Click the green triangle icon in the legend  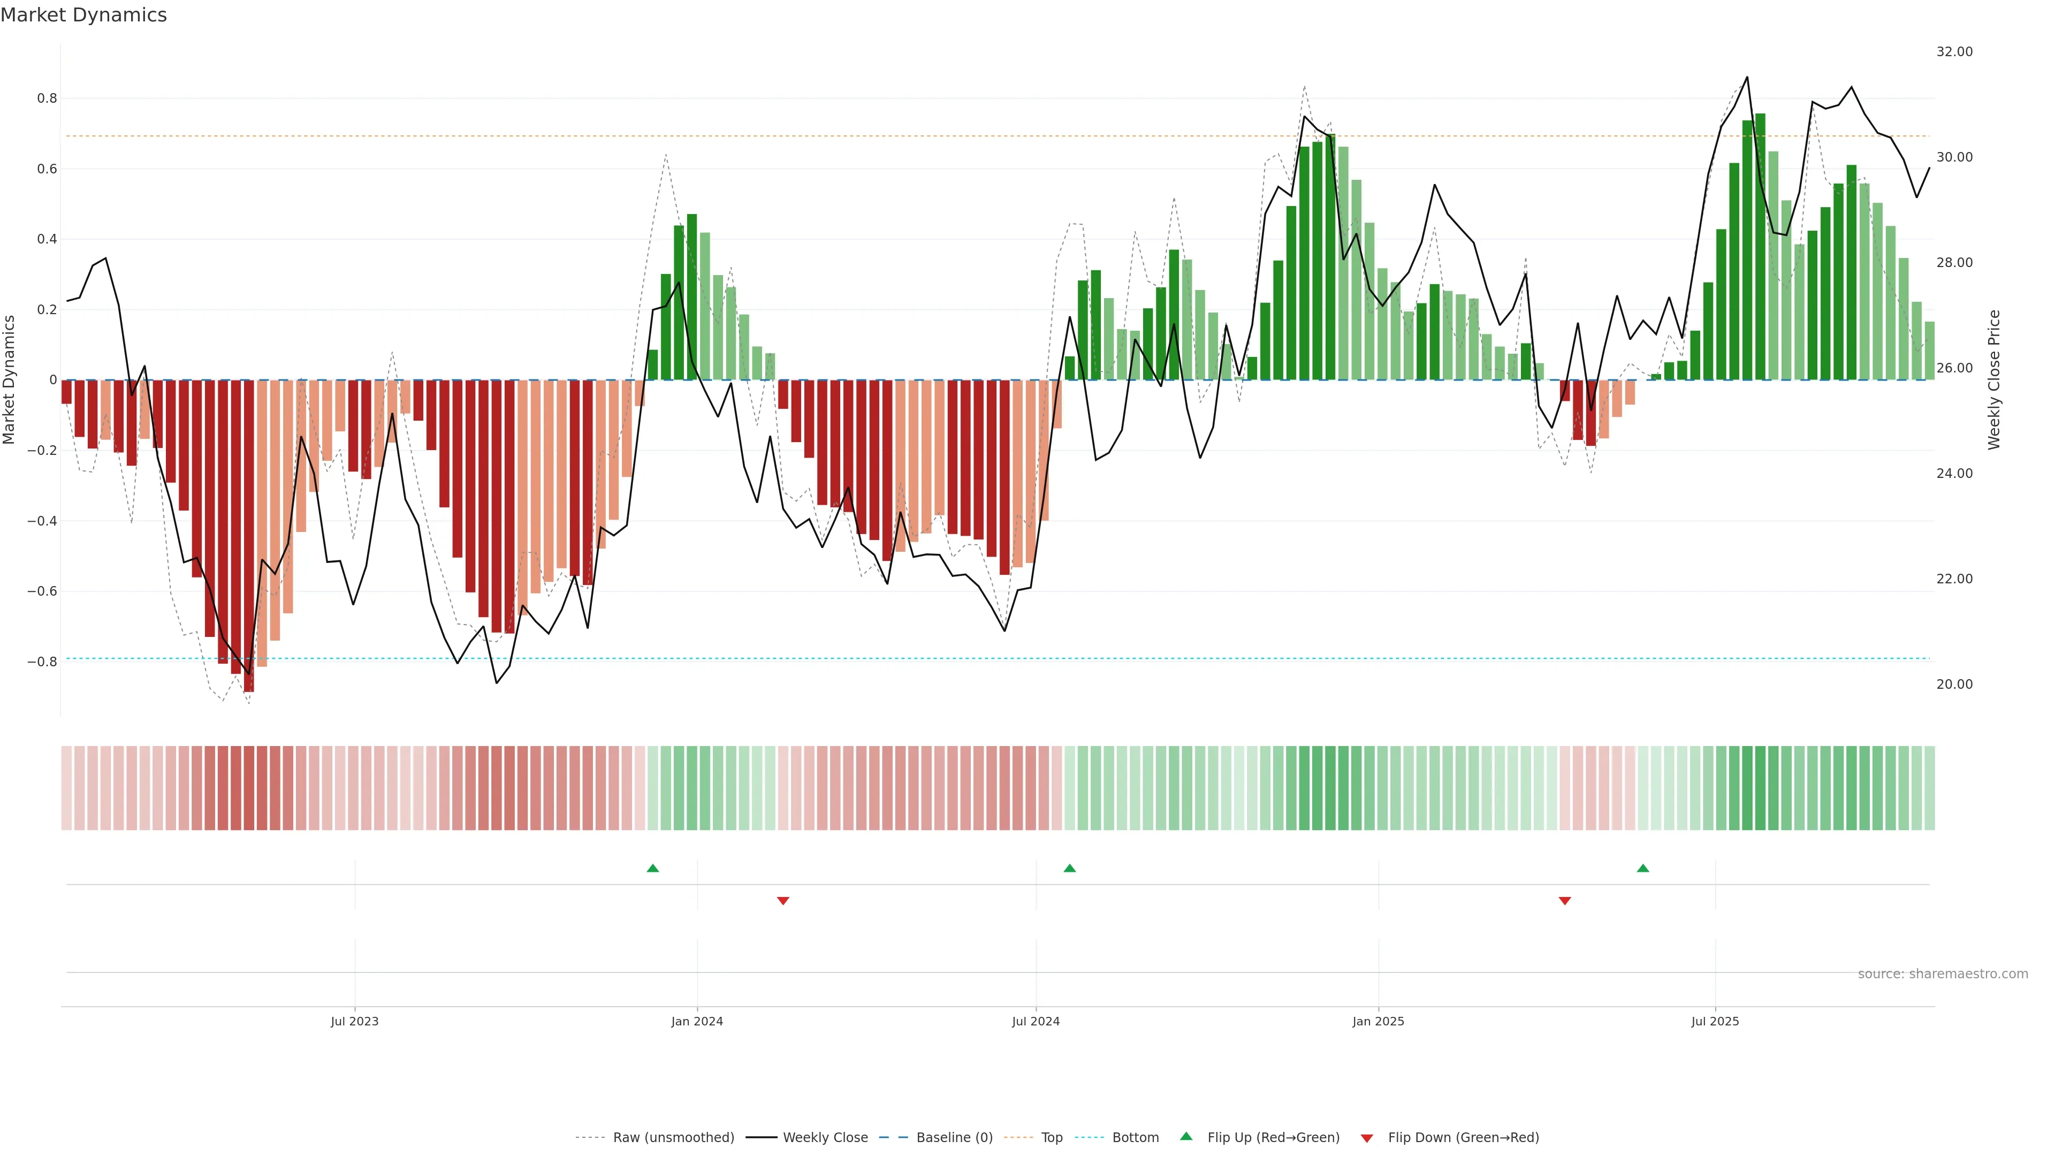click(x=1186, y=1137)
